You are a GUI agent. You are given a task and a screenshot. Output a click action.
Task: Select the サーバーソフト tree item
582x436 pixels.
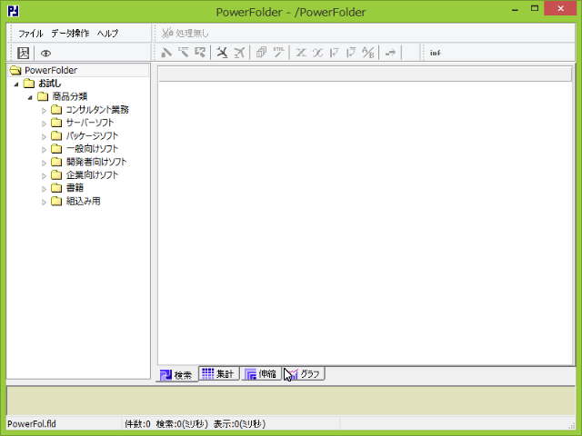(x=90, y=123)
